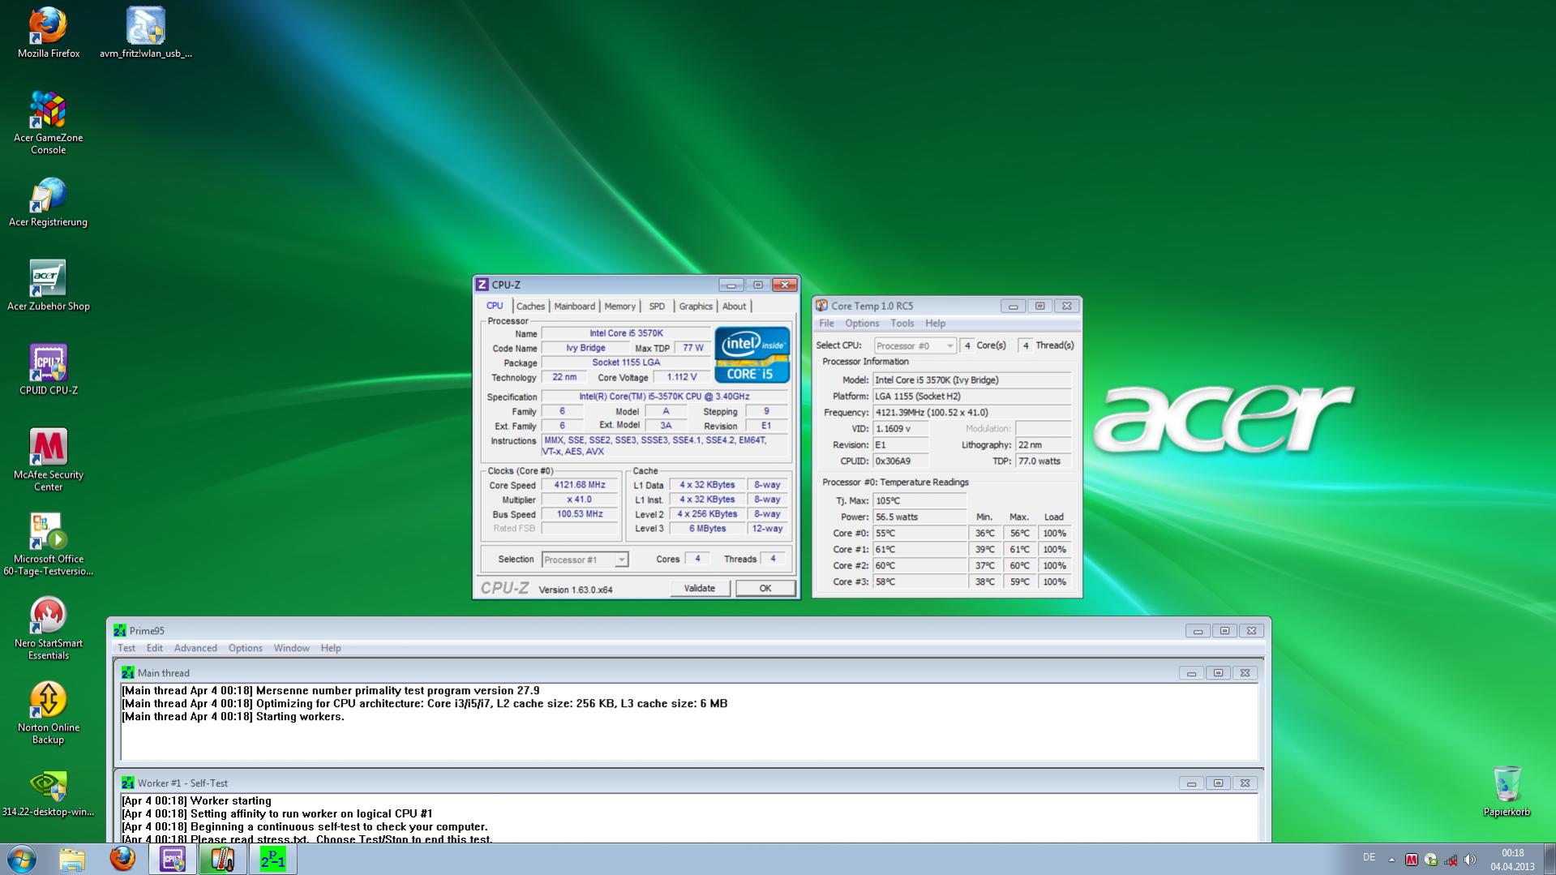The image size is (1556, 875).
Task: Open the Options menu in Core Temp
Action: coord(862,323)
